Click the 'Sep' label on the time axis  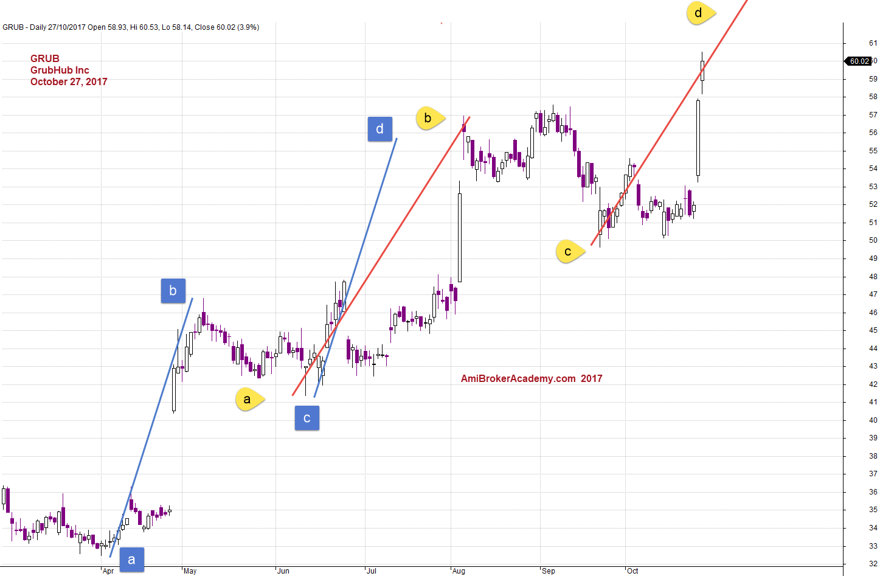tap(549, 571)
